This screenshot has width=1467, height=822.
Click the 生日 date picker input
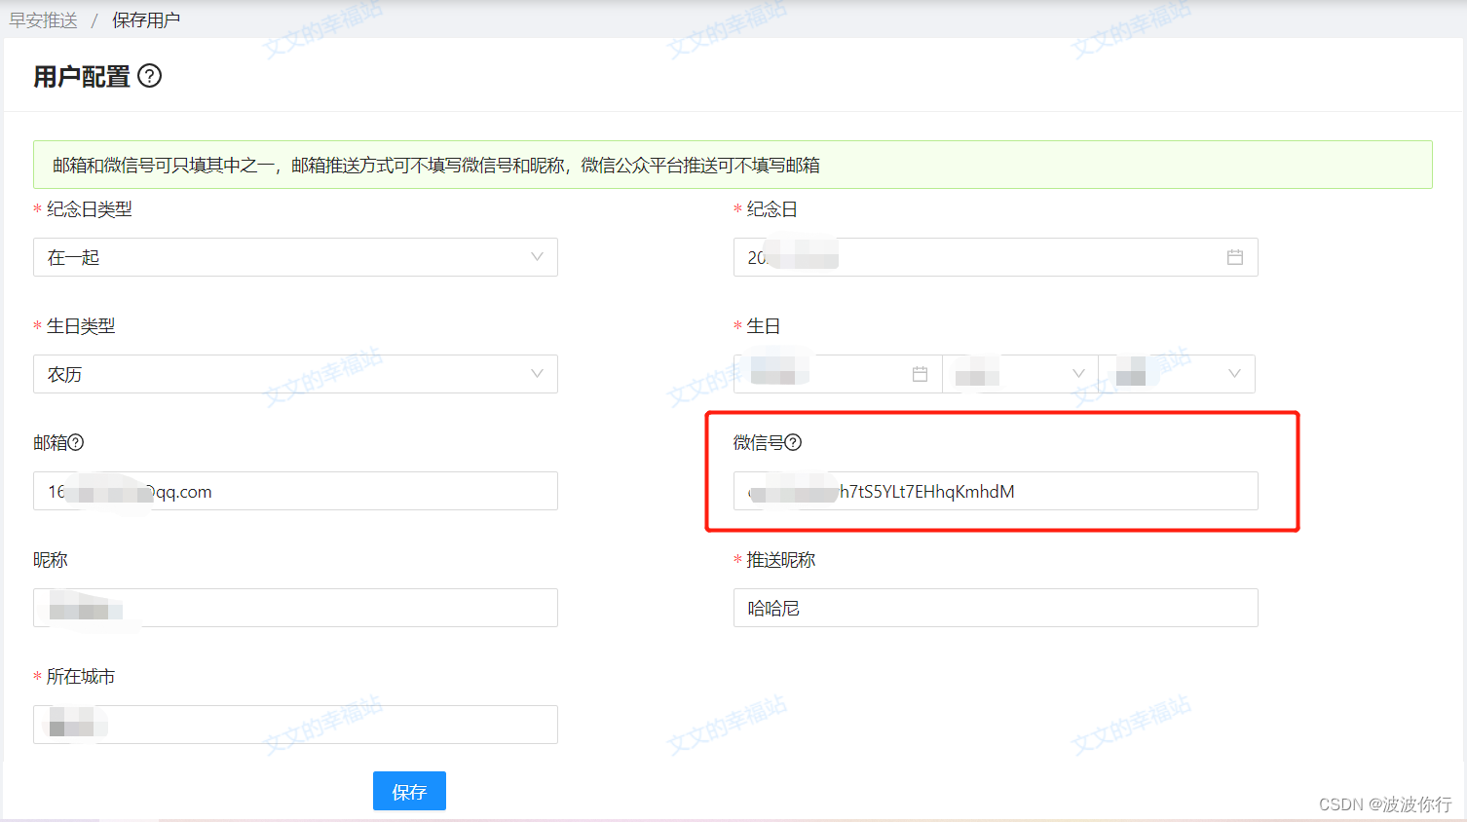pyautogui.click(x=838, y=374)
